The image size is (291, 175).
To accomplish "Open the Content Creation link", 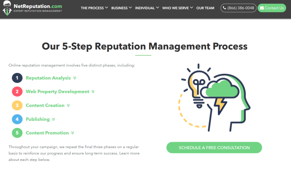I will point(45,105).
